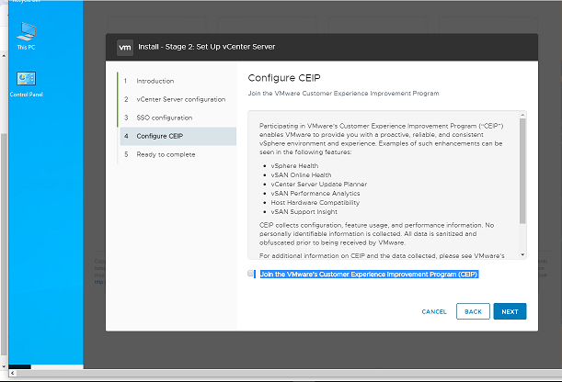Click the BACK button
This screenshot has height=382, width=562.
pos(473,311)
